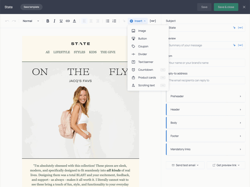
Task: Insert a hyperlink with the link icon
Action: (68, 21)
